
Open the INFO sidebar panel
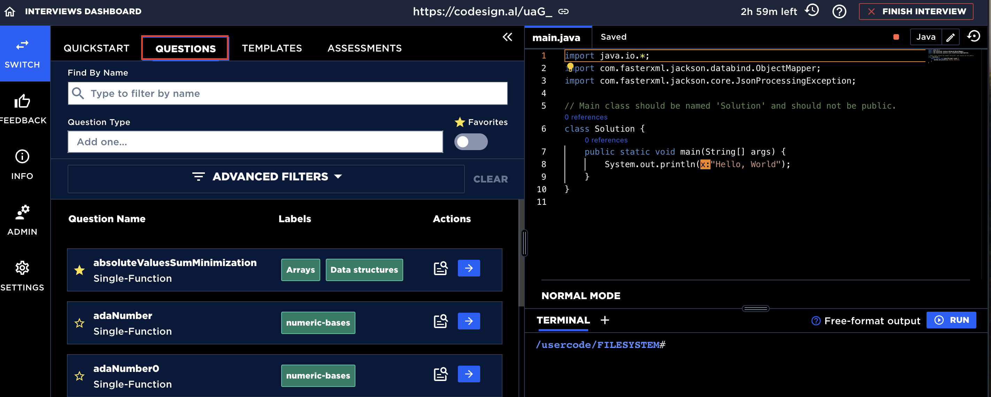22,165
